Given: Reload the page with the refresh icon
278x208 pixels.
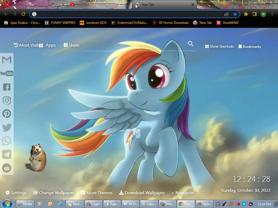Looking at the screenshot, I should 23,14.
